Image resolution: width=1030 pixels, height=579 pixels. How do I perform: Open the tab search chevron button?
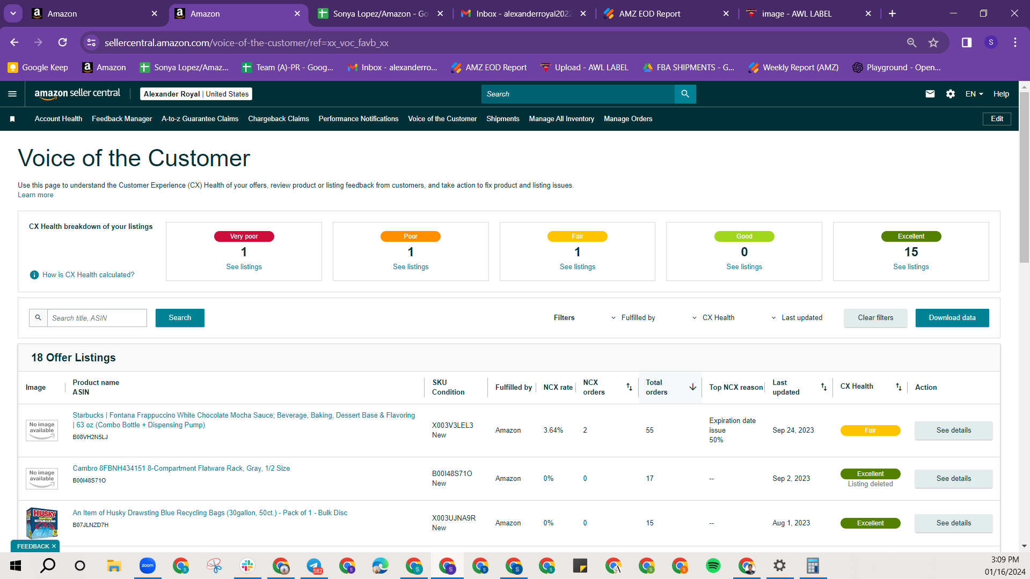[x=13, y=13]
